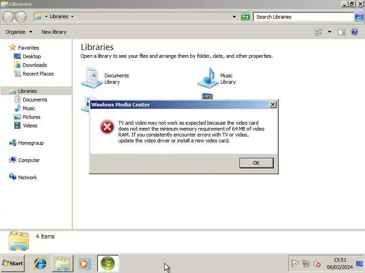Image resolution: width=365 pixels, height=273 pixels.
Task: Change view with the view icon
Action: coord(318,32)
